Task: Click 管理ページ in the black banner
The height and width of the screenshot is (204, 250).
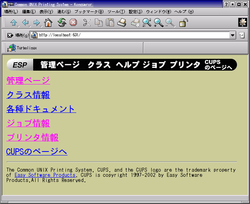Action: click(60, 65)
